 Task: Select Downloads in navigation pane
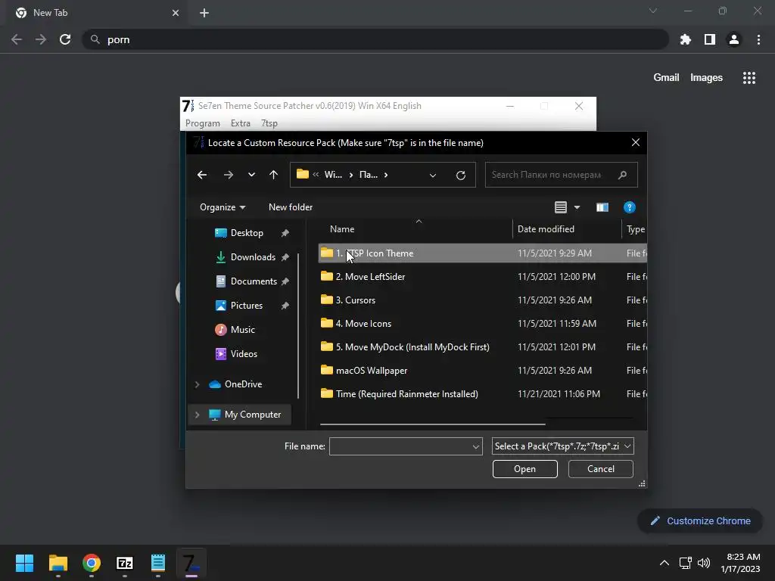pos(253,257)
